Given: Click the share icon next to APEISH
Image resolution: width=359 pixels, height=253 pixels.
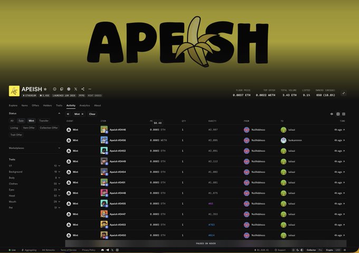Looking at the screenshot, I should tap(83, 89).
